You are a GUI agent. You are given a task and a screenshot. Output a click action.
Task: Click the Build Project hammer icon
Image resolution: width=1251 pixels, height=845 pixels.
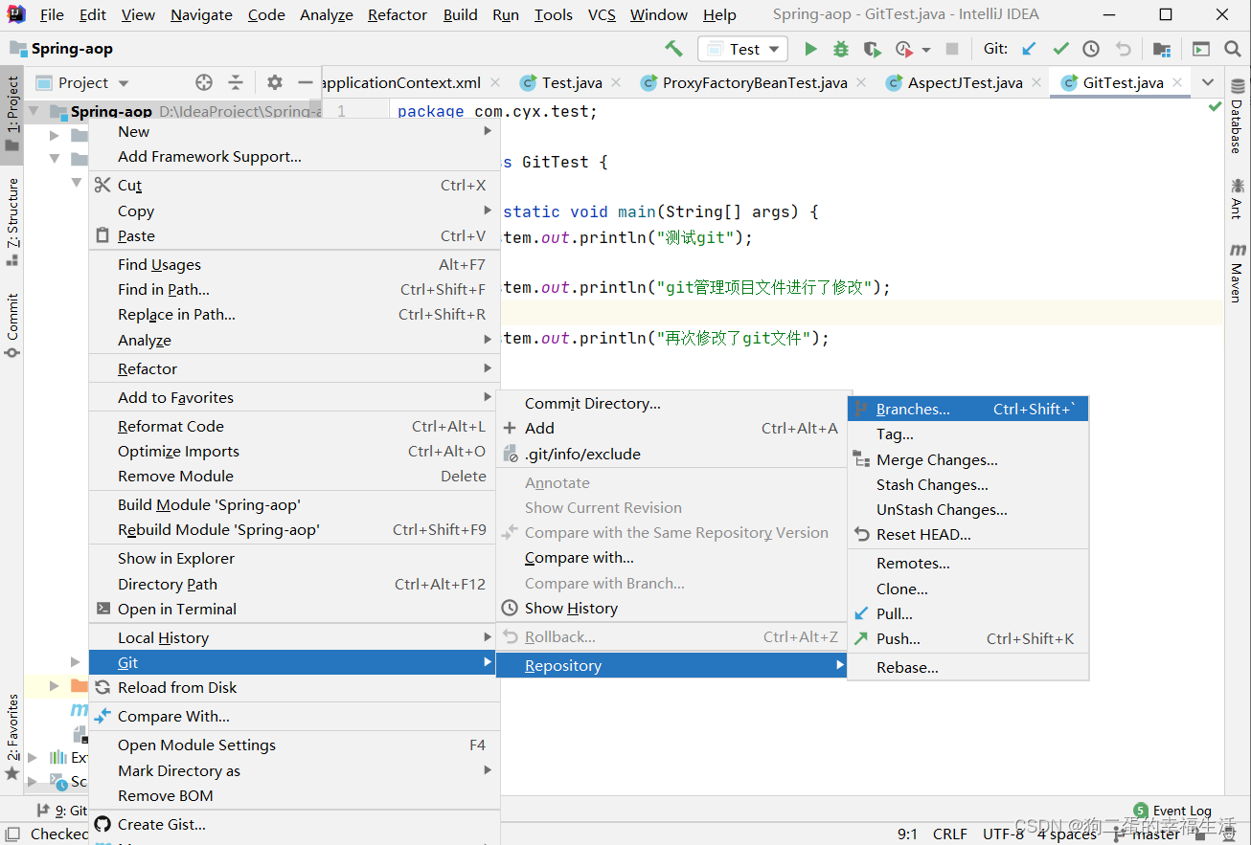(673, 49)
